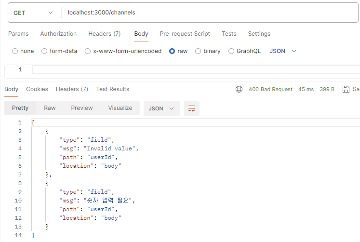Open the response JSON format dropdown

[161, 108]
